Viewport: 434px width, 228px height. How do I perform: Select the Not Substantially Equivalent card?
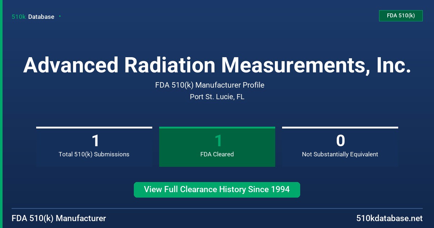pos(340,147)
